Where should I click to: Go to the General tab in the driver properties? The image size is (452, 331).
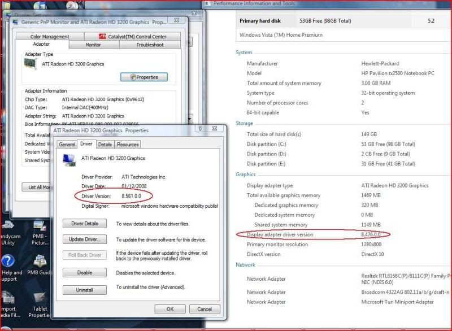click(x=67, y=145)
